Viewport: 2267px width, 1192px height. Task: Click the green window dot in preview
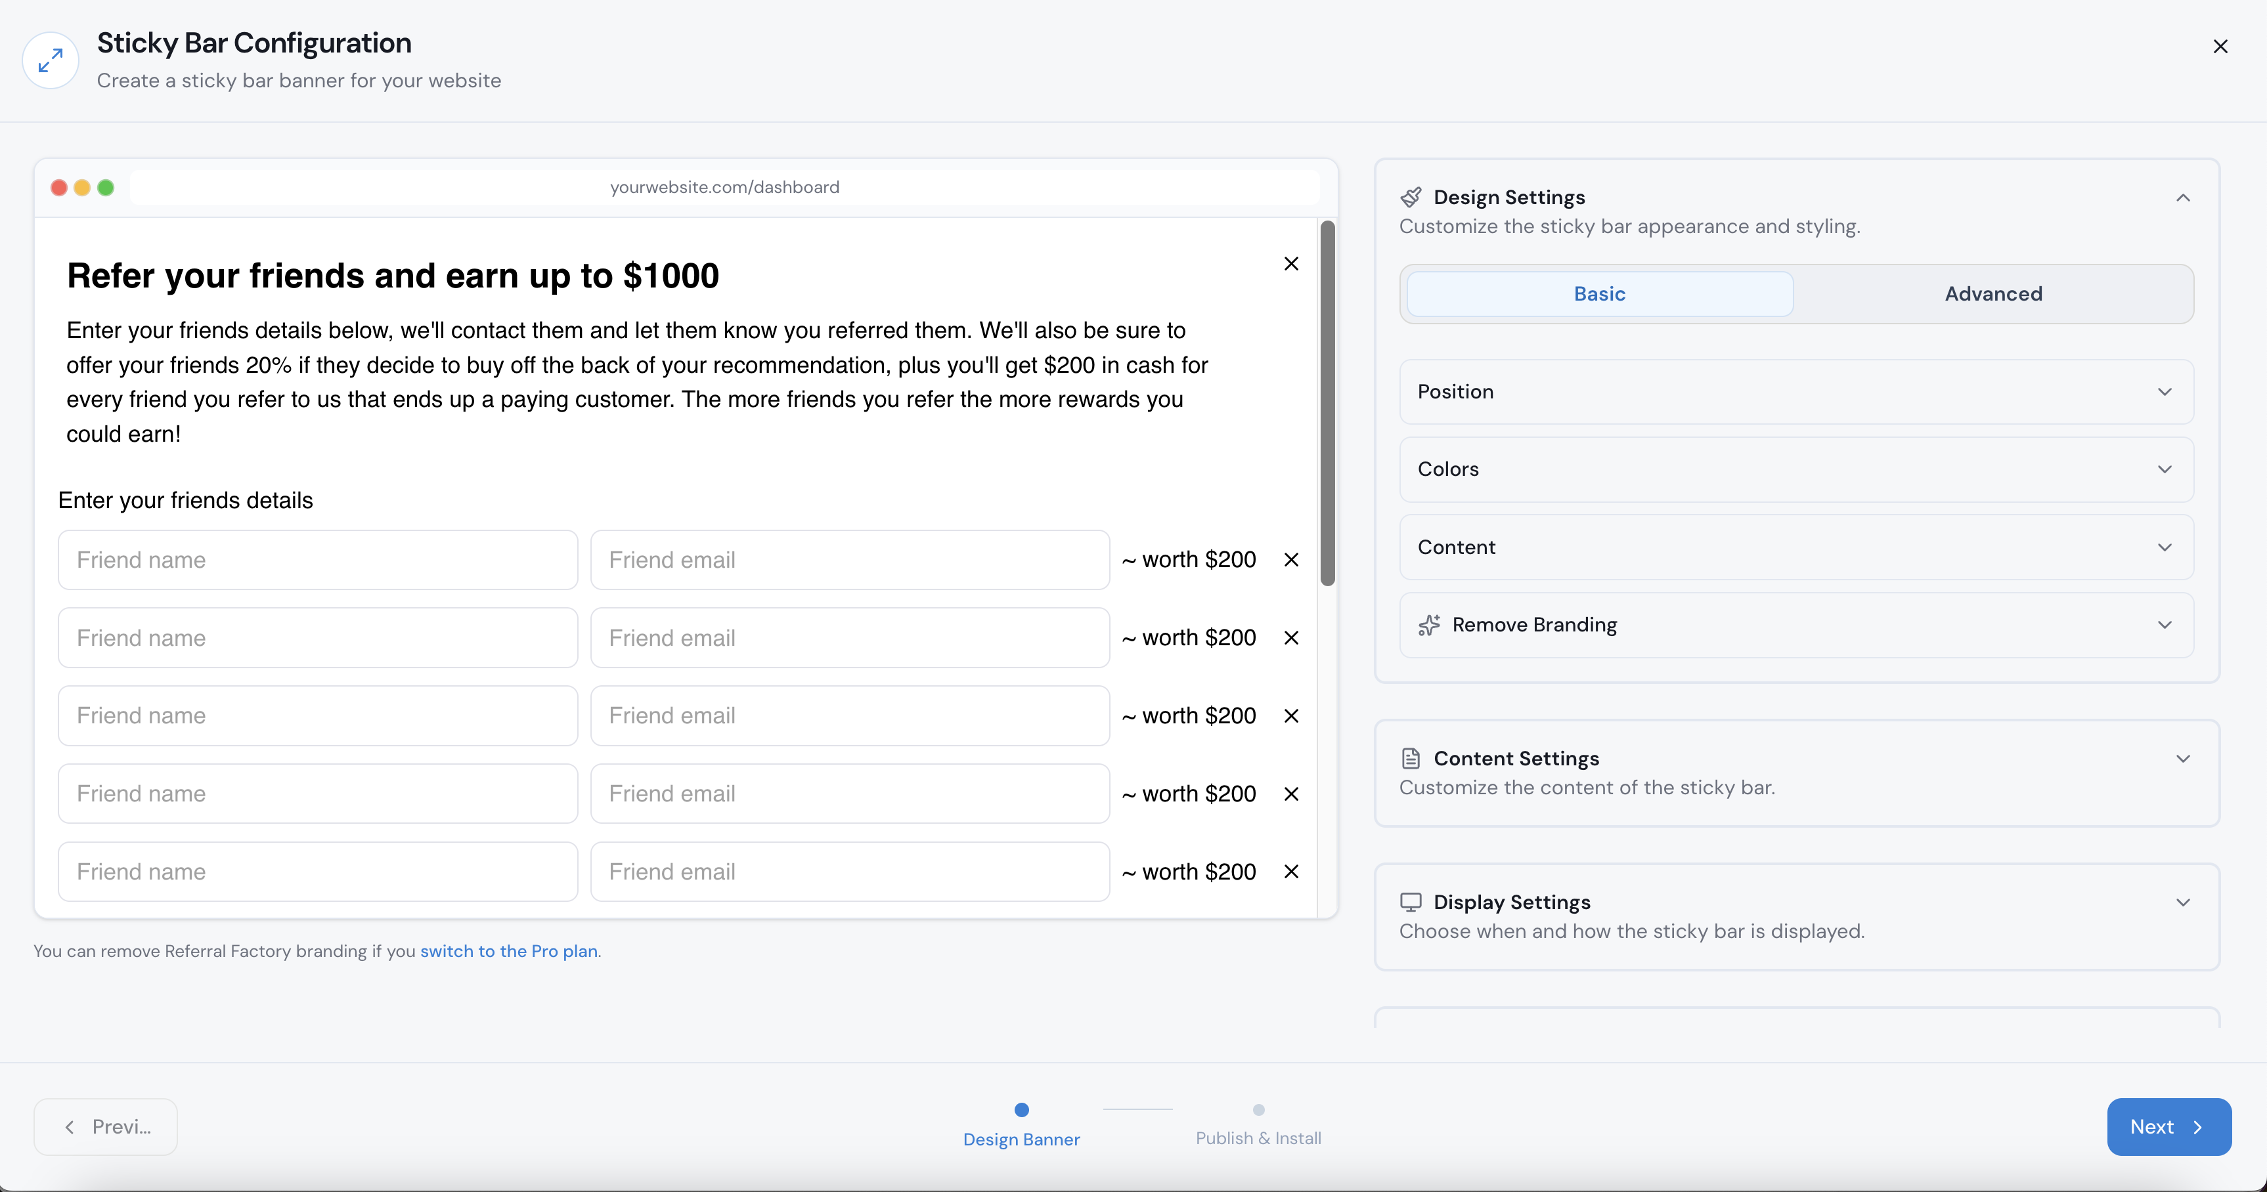click(x=106, y=187)
